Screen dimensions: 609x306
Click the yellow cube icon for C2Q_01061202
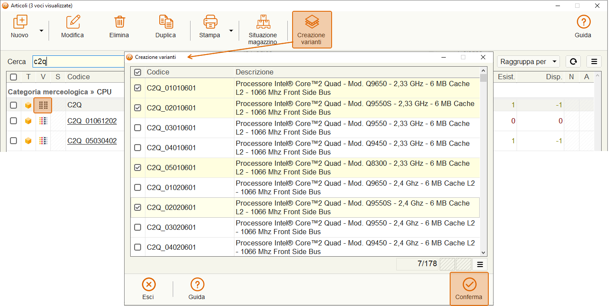28,121
